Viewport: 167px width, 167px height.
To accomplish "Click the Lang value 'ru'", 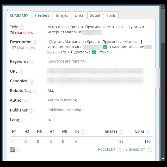I will pyautogui.click(x=50, y=120).
